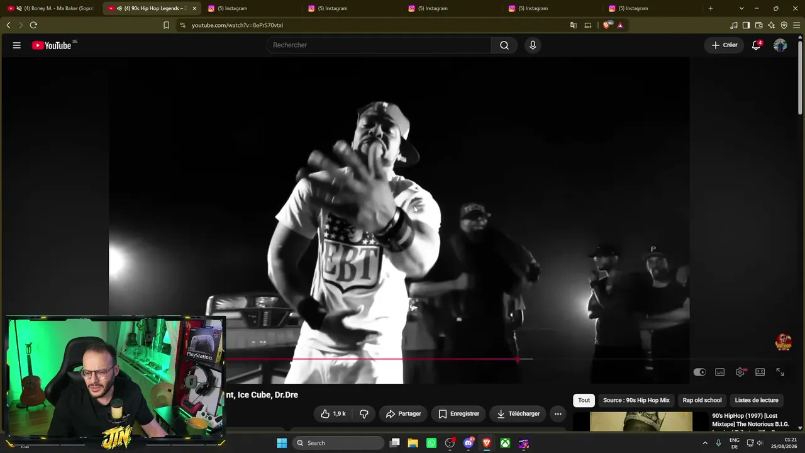Open the Brave media playlist music icon

pos(734,25)
